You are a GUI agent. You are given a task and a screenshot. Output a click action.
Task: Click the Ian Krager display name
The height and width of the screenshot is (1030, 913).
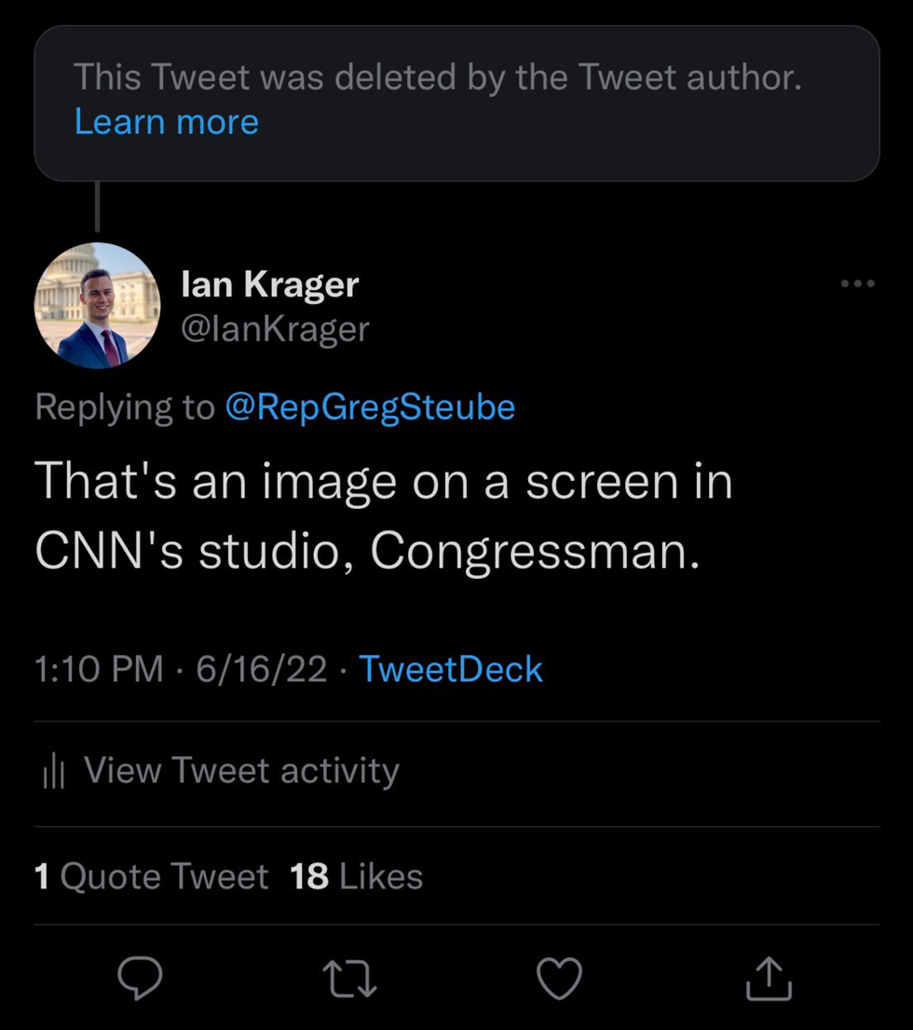(269, 284)
